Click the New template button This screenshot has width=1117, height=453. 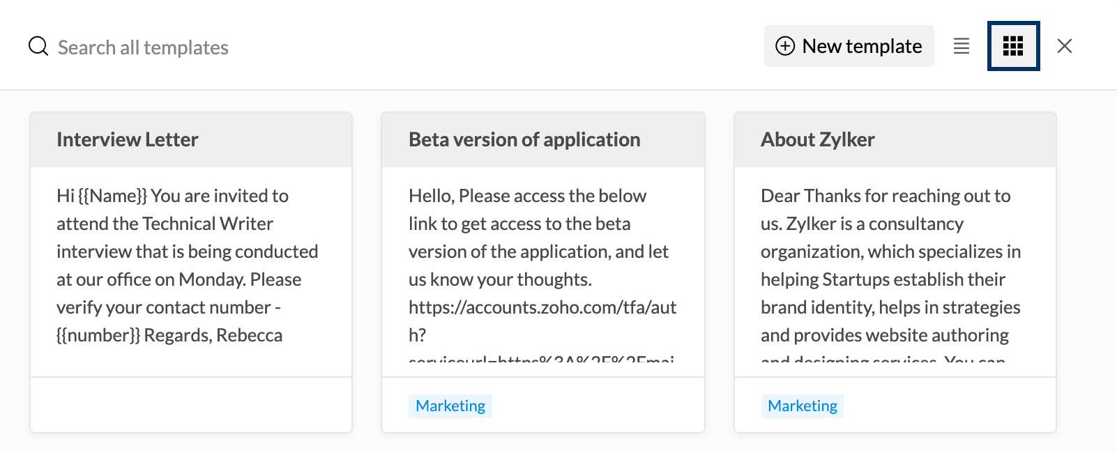(849, 46)
